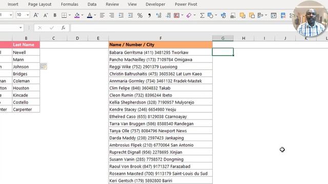Apply cell borders icon
The height and width of the screenshot is (184, 328).
click(x=64, y=15)
